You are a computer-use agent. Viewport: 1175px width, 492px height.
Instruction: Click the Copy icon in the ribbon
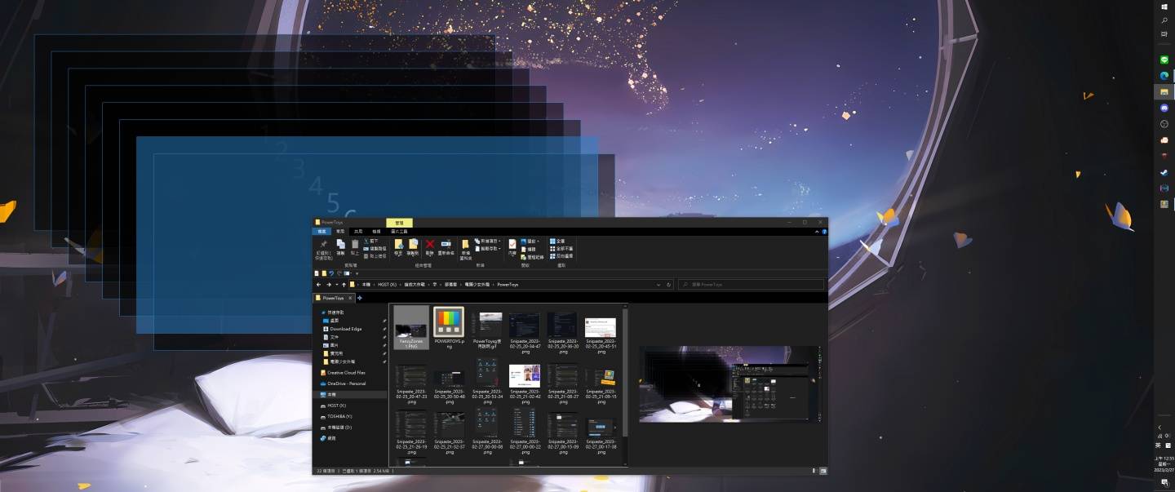[339, 244]
